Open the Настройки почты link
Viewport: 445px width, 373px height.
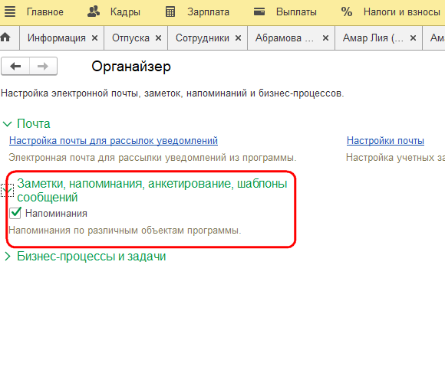385,140
